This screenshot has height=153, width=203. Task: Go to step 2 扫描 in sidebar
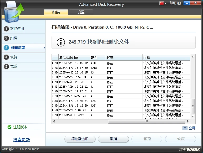click(24, 38)
